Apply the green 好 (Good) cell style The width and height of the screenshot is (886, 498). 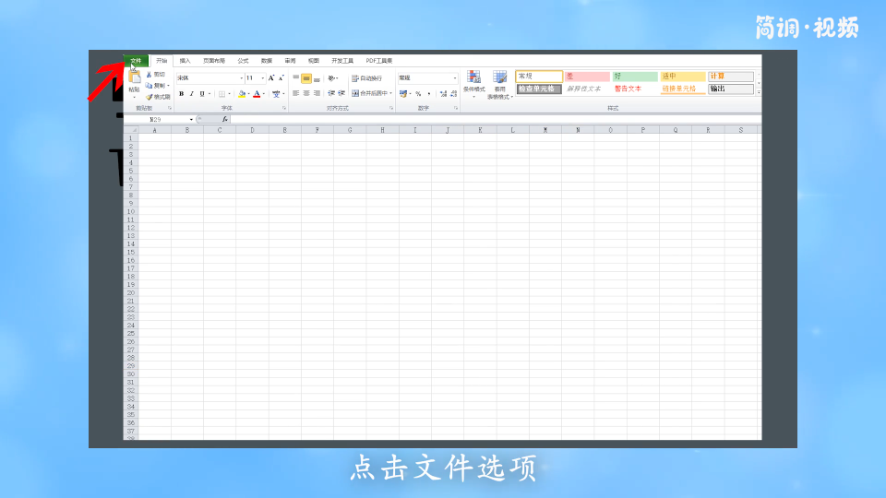tap(635, 77)
